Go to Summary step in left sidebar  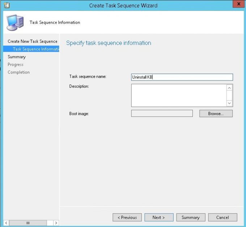point(17,57)
